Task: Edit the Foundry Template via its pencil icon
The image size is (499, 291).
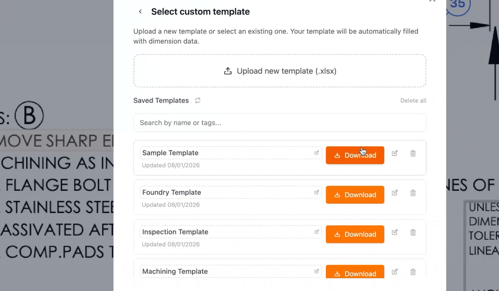Action: [x=395, y=193]
